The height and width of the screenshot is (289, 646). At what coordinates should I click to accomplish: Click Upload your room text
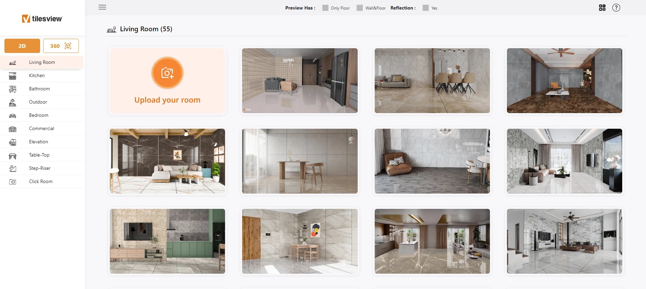click(x=167, y=100)
